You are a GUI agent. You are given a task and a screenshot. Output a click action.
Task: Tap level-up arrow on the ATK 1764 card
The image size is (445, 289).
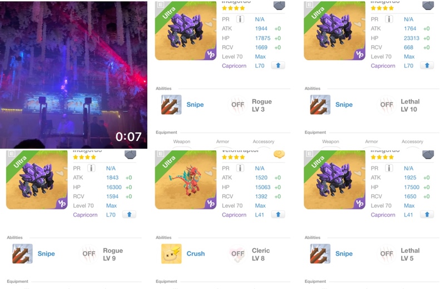(x=427, y=66)
